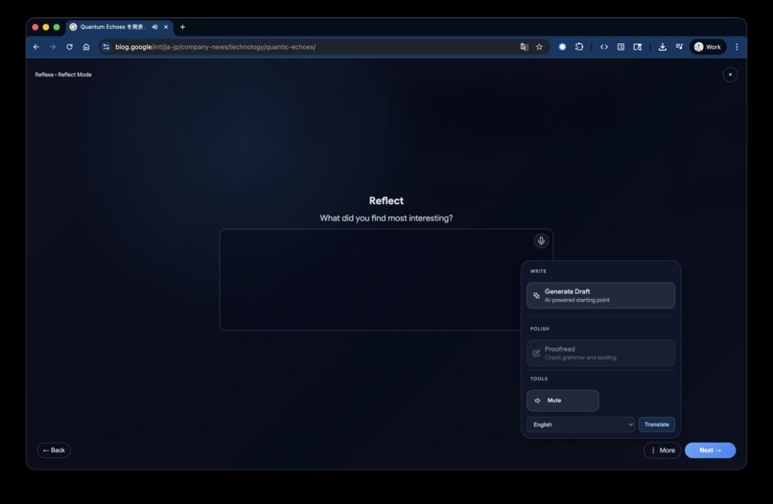Viewport: 773px width, 504px height.
Task: Click the blue circular extension icon
Action: pyautogui.click(x=562, y=47)
